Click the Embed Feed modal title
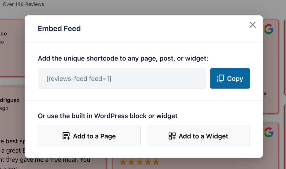The height and width of the screenshot is (169, 286). (x=59, y=28)
